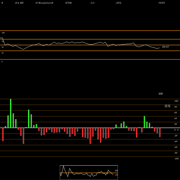This screenshot has width=180, height=180.
Task: Click the MR panel title label
Action: pyautogui.click(x=161, y=94)
